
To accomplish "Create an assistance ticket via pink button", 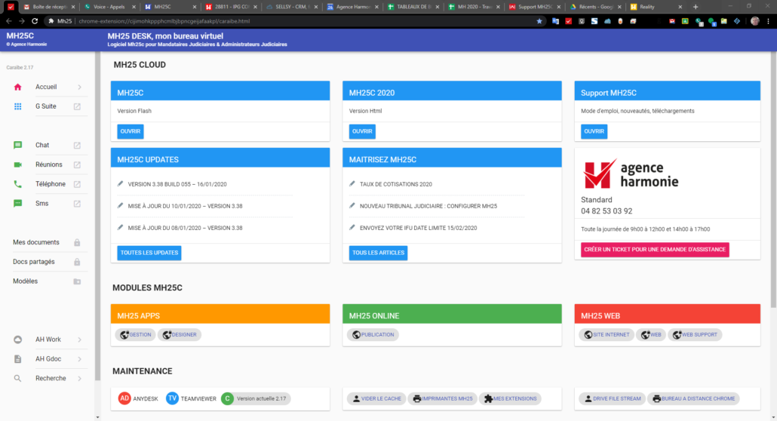I will [655, 250].
